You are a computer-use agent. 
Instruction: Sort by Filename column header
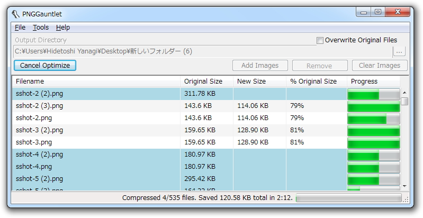click(96, 81)
